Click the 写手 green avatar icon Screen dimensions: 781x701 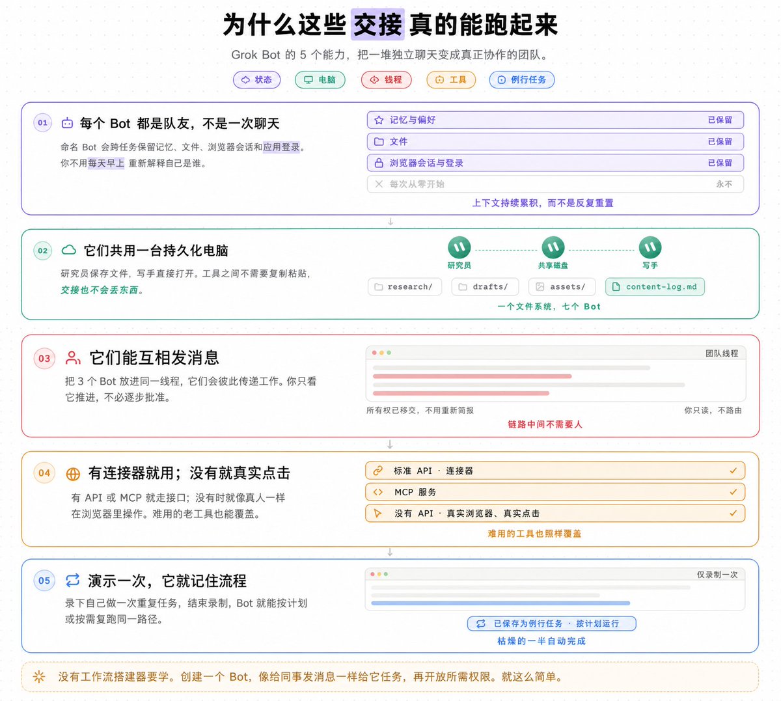pyautogui.click(x=650, y=247)
